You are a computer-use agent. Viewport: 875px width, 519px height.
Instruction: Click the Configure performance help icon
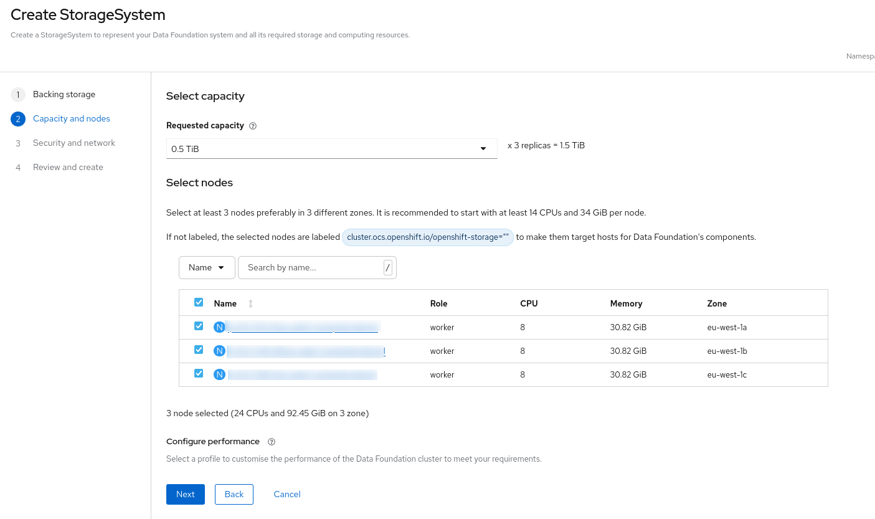(x=271, y=442)
